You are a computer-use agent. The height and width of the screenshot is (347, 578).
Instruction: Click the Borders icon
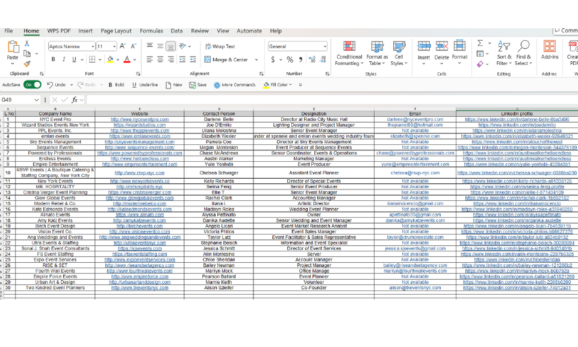[x=92, y=60]
